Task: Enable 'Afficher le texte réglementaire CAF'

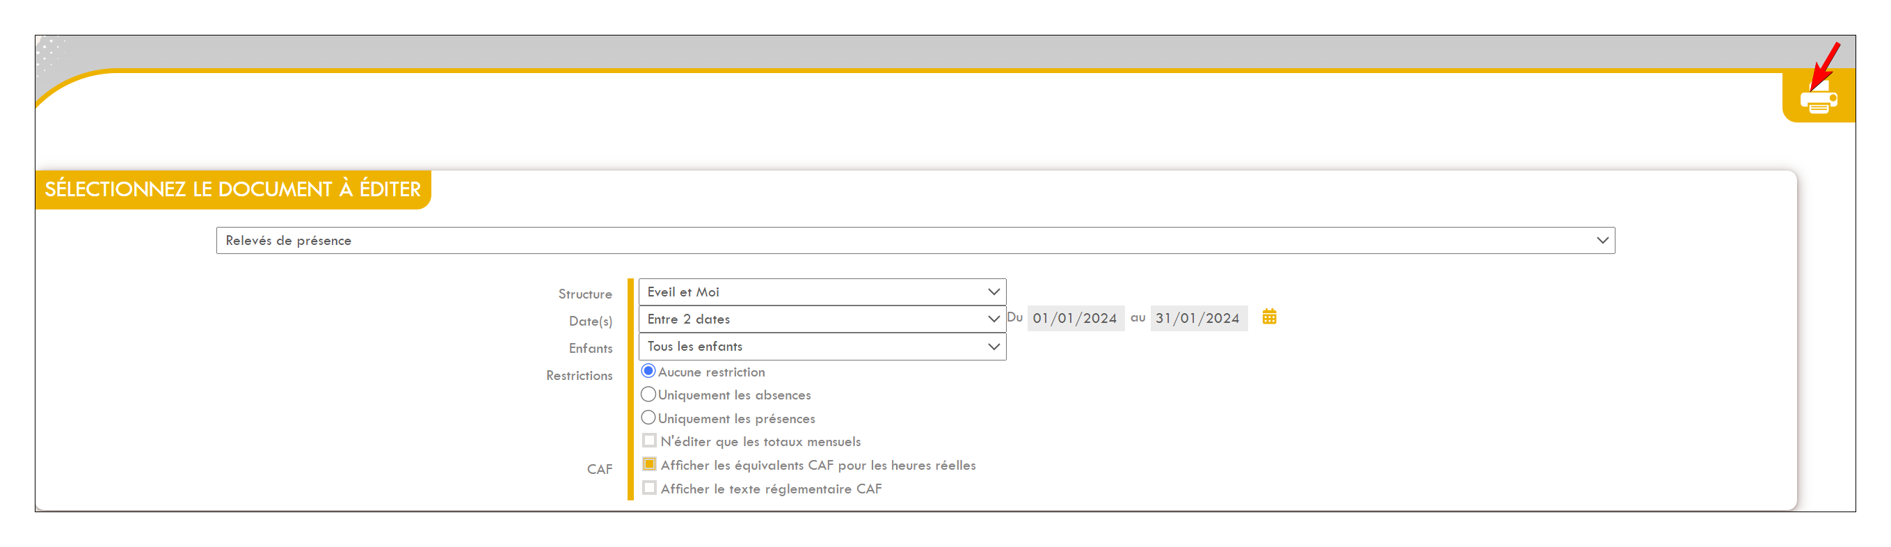Action: [649, 488]
